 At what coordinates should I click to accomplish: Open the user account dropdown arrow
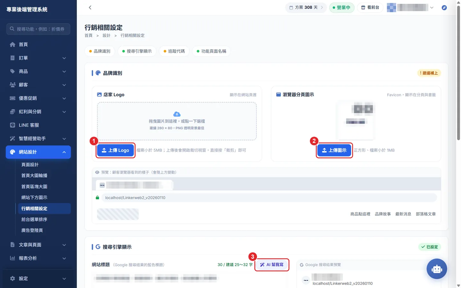[432, 7]
